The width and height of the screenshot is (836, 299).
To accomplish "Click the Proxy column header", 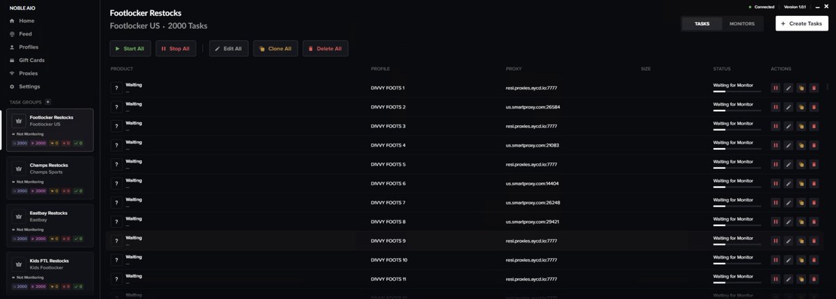I will (x=513, y=69).
